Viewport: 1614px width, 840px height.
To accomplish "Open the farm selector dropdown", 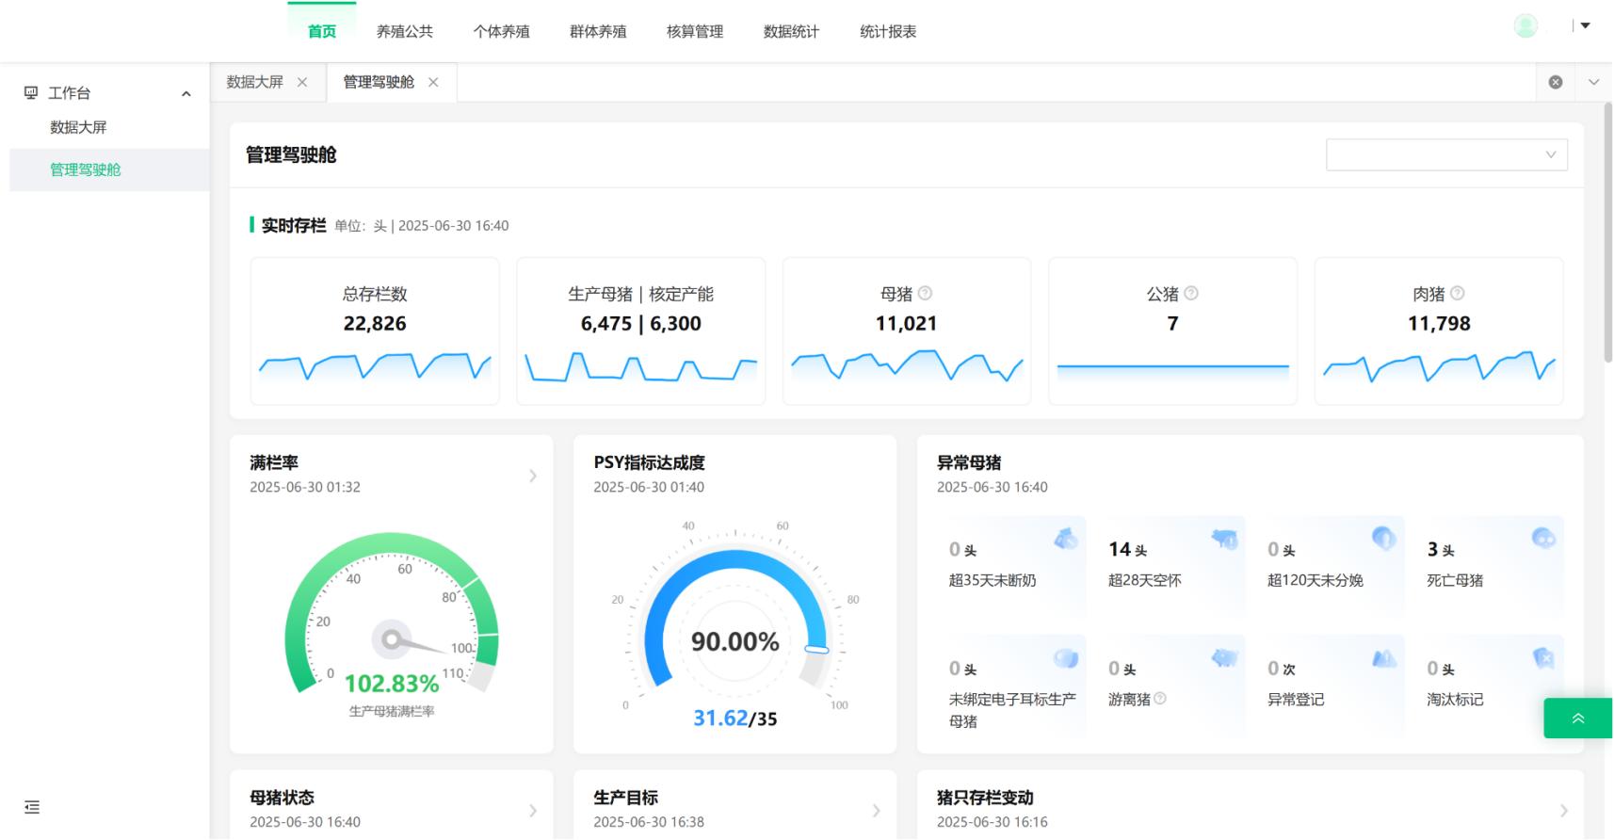I will pyautogui.click(x=1446, y=154).
